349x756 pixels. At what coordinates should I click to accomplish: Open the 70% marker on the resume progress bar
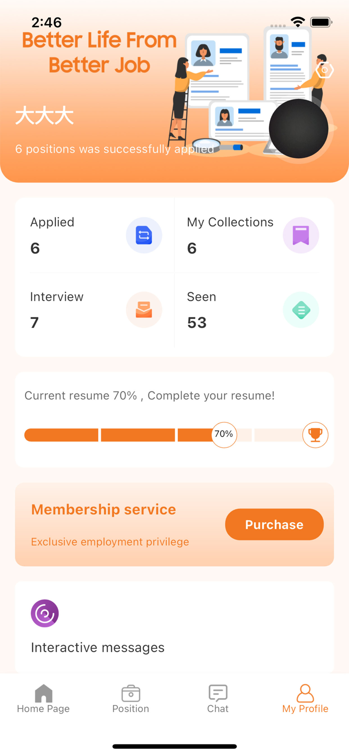pyautogui.click(x=223, y=434)
